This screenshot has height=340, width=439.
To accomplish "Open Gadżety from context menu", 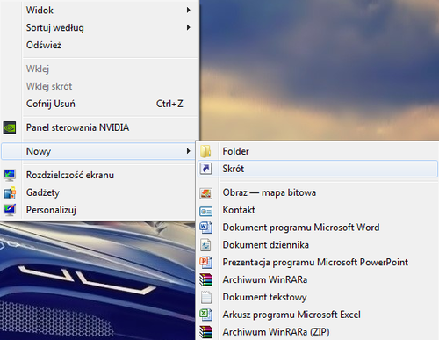I will 98,192.
